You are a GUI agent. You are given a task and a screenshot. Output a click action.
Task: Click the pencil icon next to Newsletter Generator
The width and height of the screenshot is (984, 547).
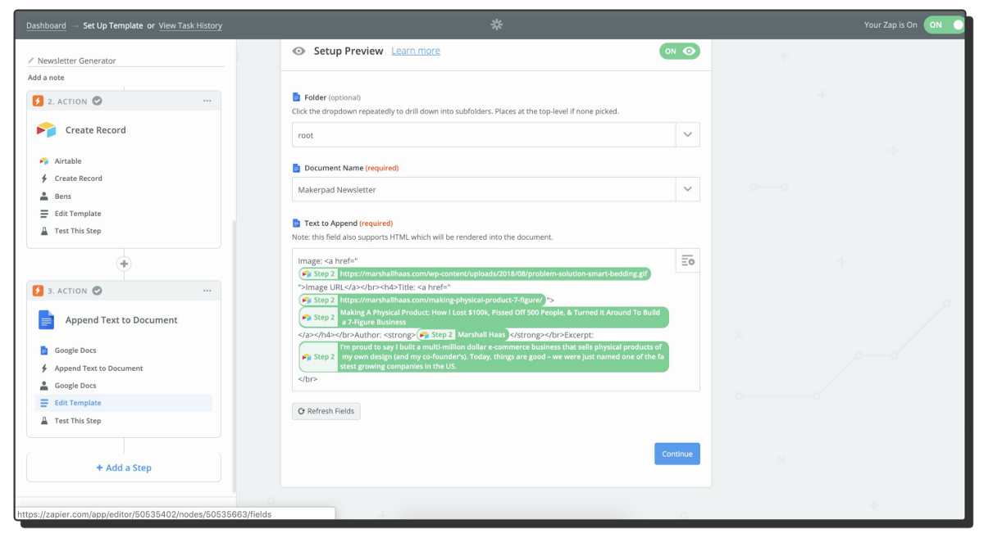(31, 61)
